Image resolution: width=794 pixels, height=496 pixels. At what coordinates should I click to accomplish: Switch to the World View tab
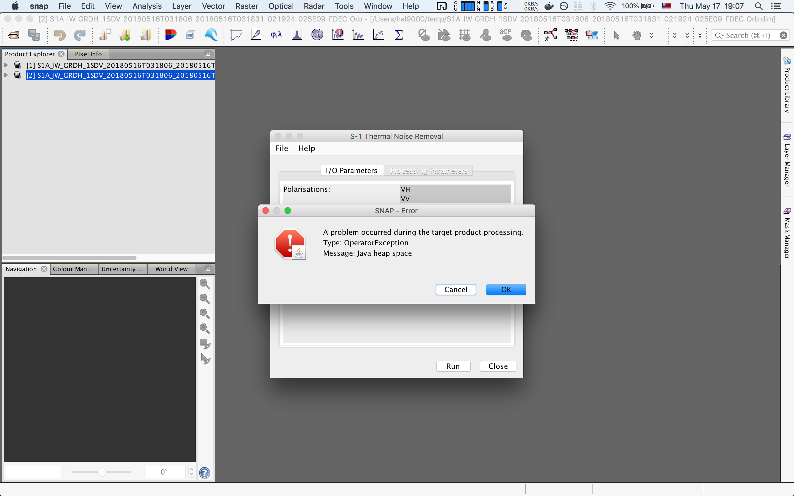coord(171,269)
